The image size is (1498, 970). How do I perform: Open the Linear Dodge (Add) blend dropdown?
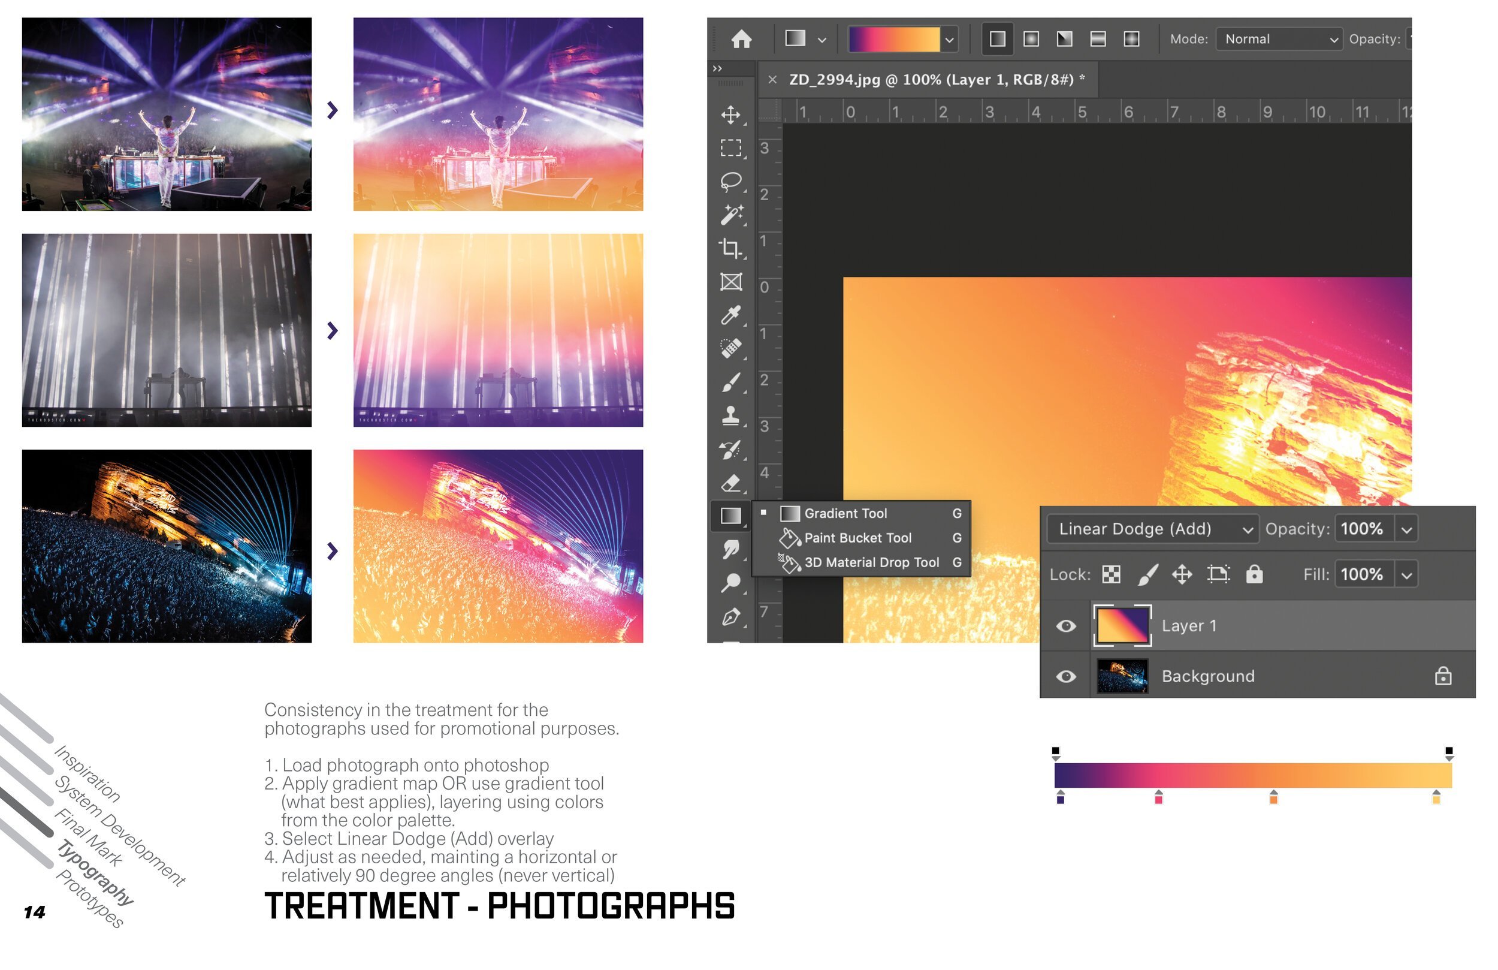[x=1152, y=529]
